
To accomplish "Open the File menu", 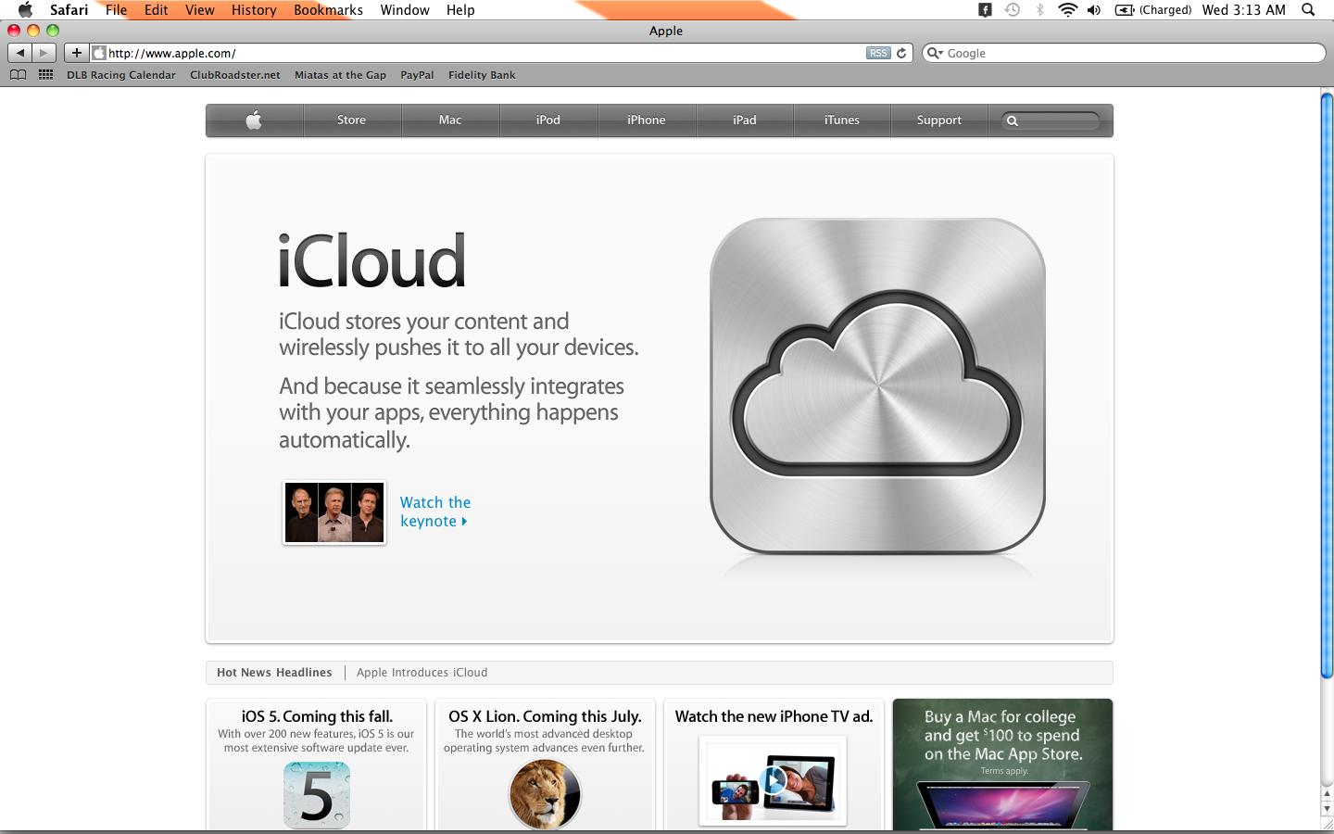I will pyautogui.click(x=116, y=9).
